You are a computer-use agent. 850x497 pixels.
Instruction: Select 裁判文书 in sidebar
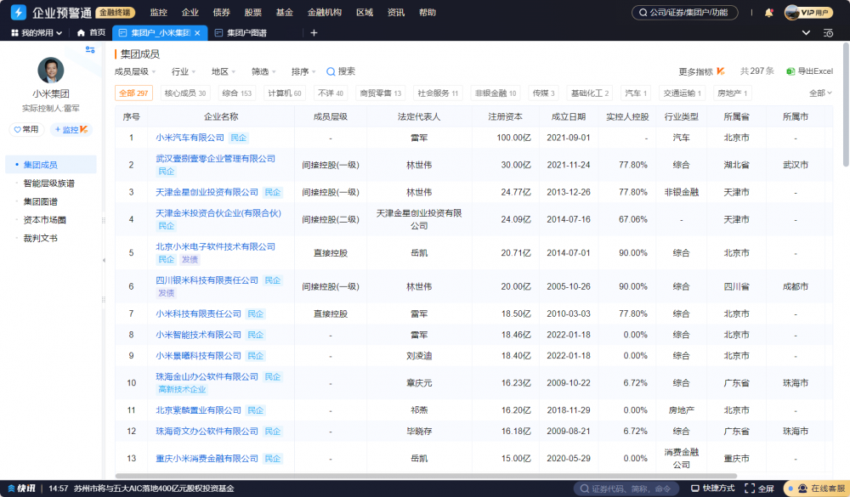(x=40, y=239)
